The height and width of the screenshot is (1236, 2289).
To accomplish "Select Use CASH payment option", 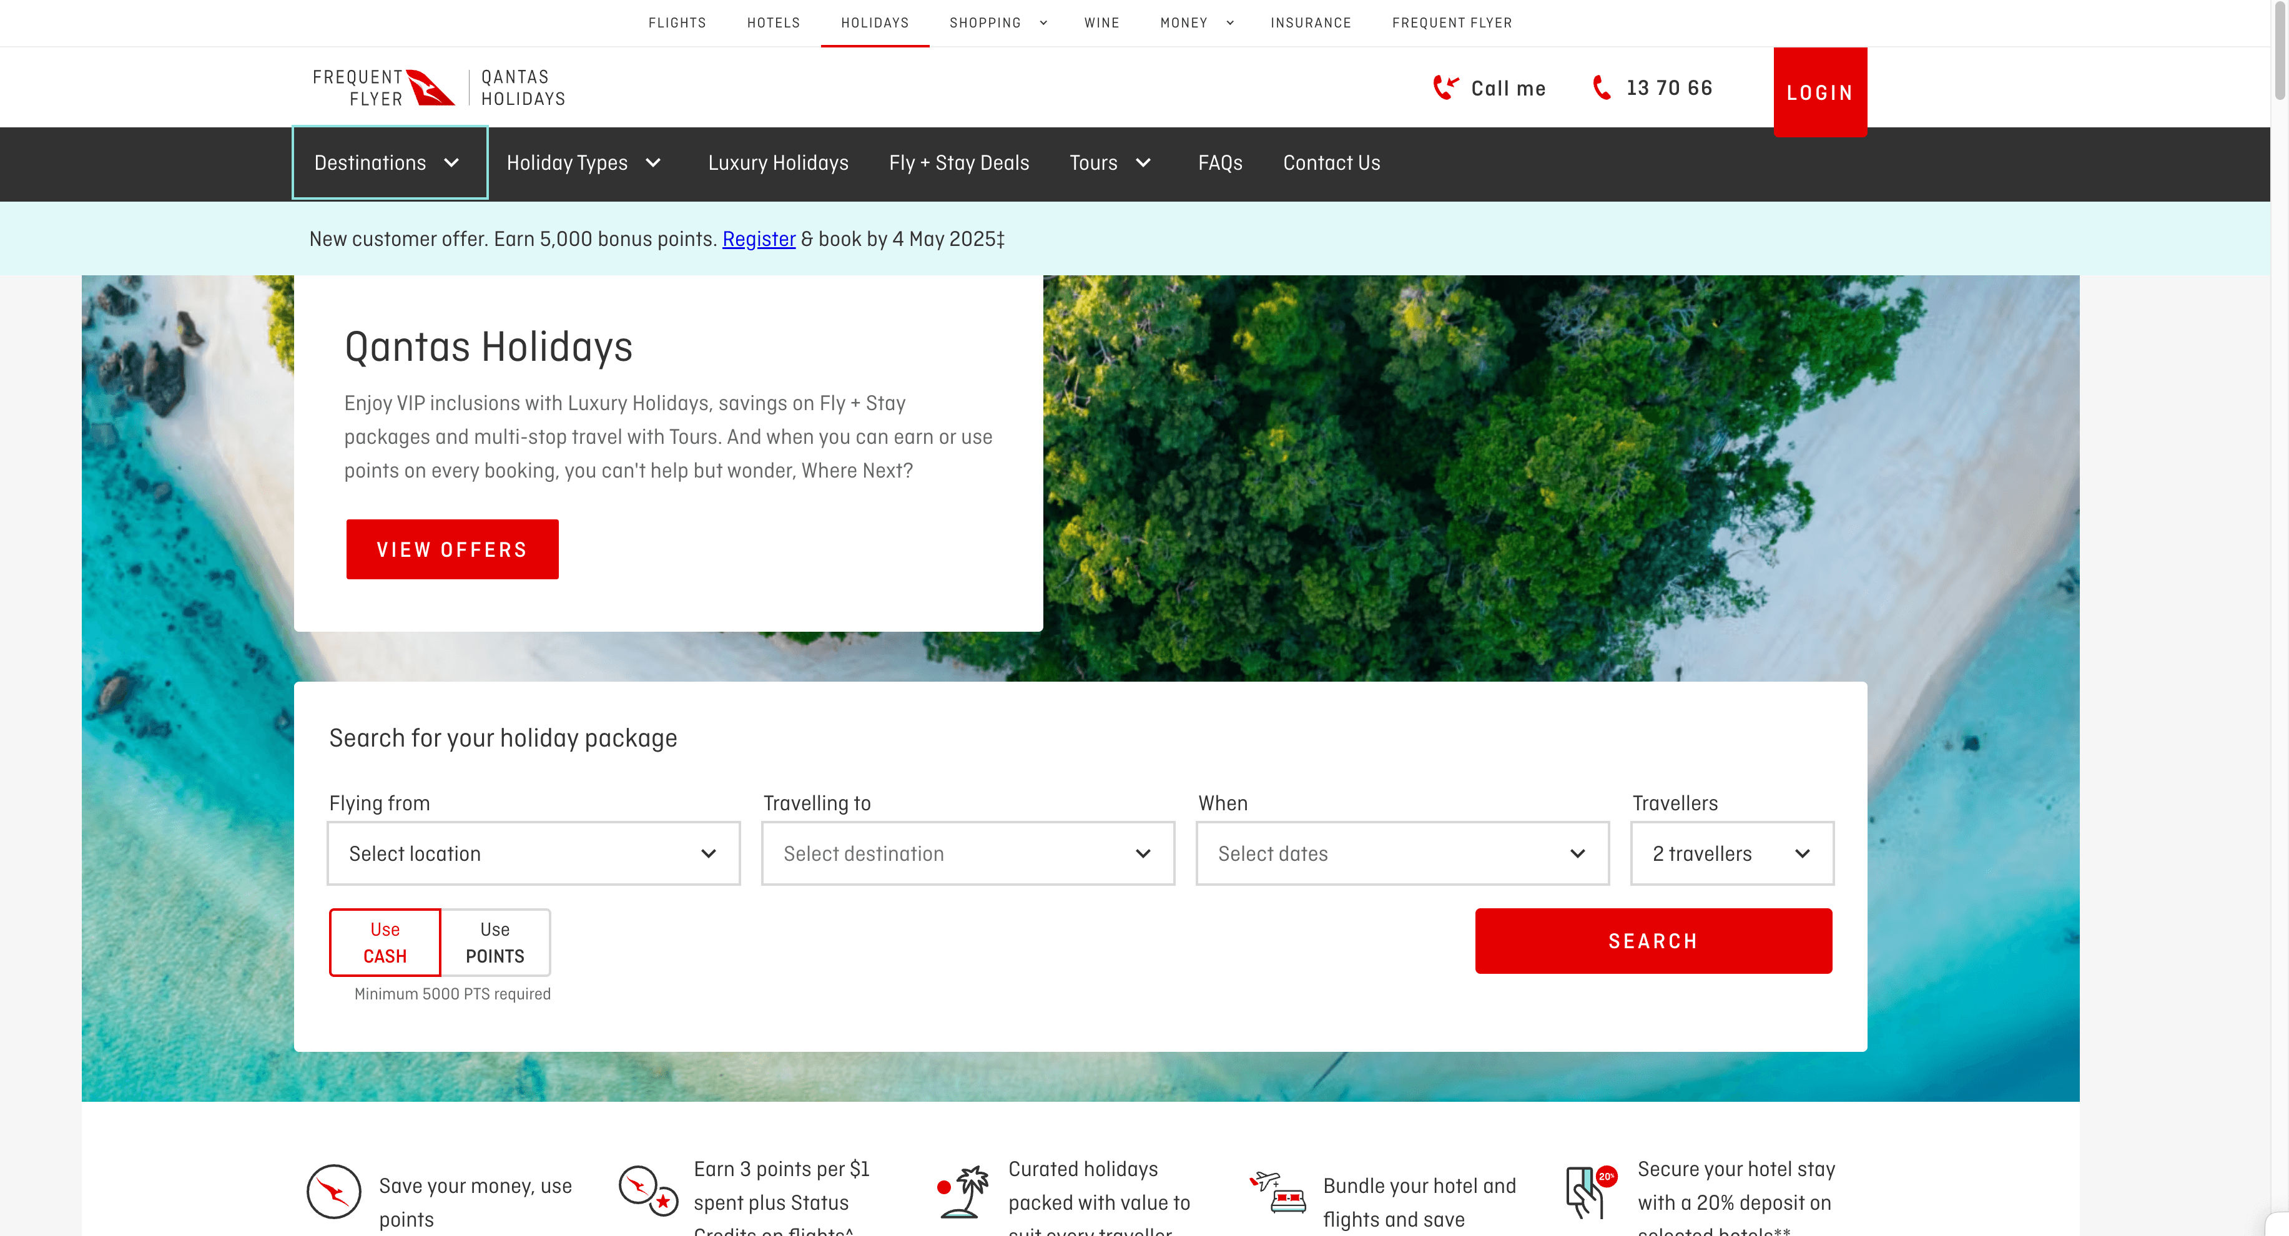I will click(385, 942).
